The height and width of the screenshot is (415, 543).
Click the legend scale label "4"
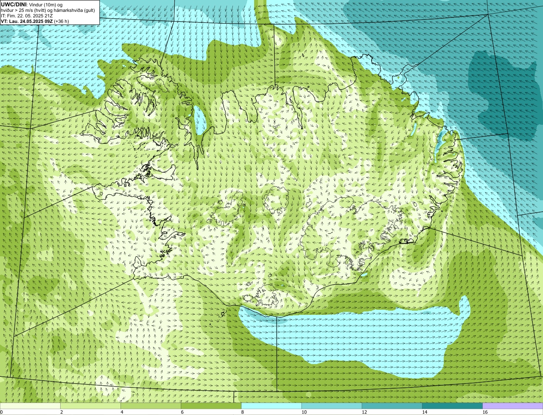coord(122,412)
